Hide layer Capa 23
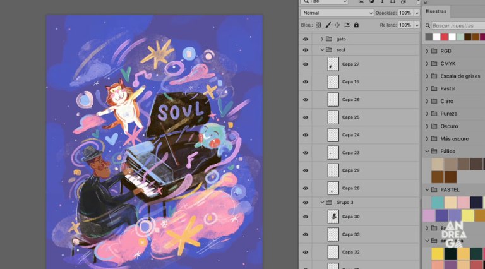This screenshot has width=485, height=269. [x=306, y=153]
